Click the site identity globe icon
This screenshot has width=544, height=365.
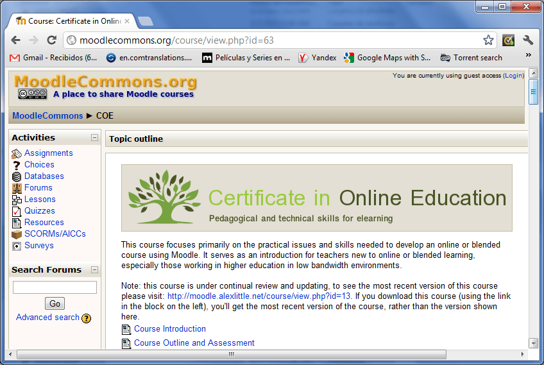click(71, 40)
